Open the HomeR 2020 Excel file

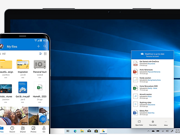point(40,87)
